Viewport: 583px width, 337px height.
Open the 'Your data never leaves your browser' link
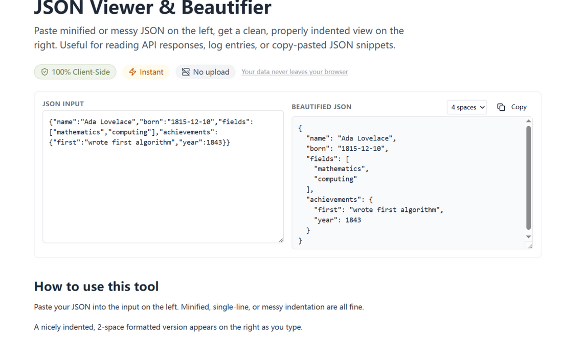coord(295,71)
